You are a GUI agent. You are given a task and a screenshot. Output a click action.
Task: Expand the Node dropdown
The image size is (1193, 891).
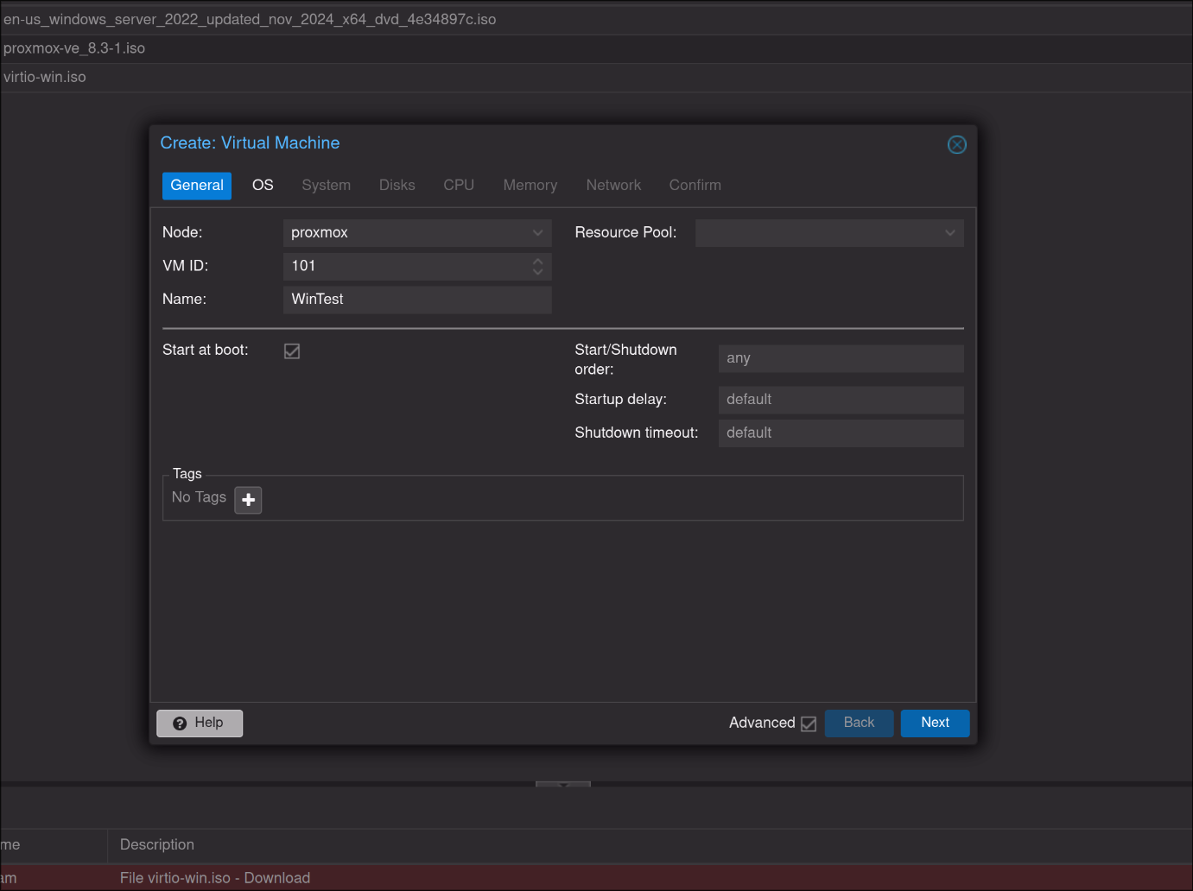coord(537,233)
